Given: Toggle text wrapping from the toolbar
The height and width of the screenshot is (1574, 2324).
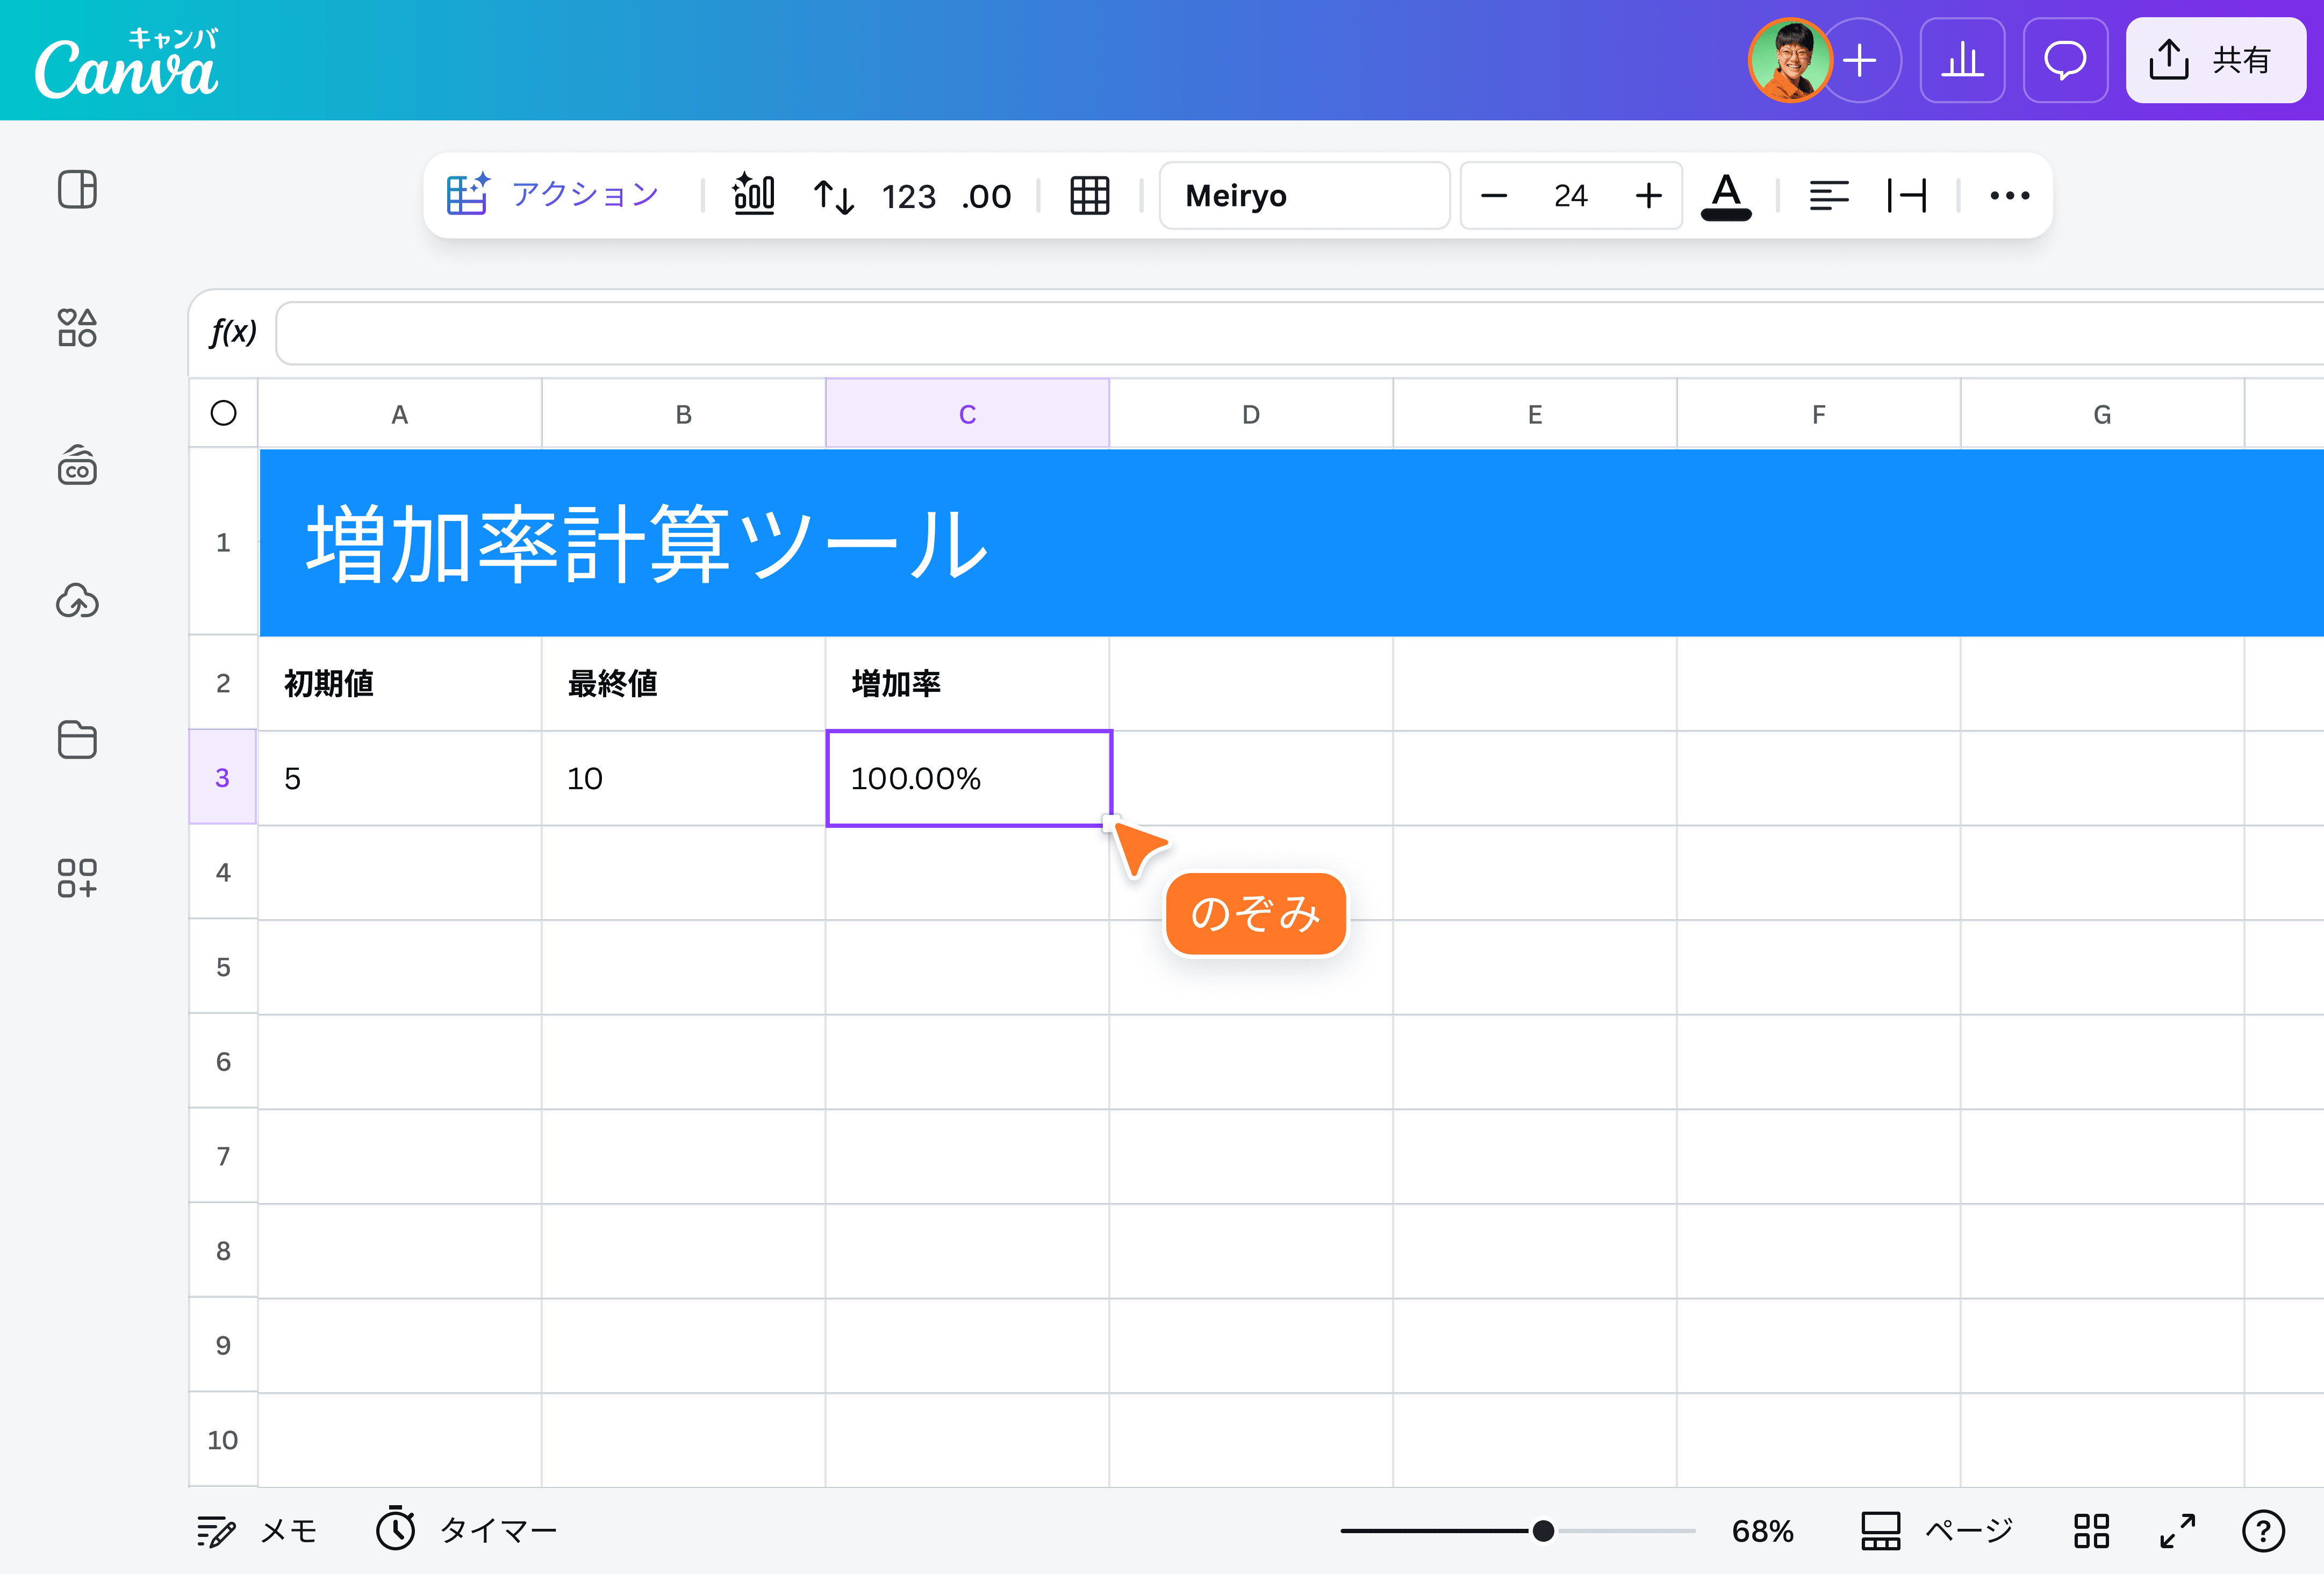Looking at the screenshot, I should tap(1908, 196).
